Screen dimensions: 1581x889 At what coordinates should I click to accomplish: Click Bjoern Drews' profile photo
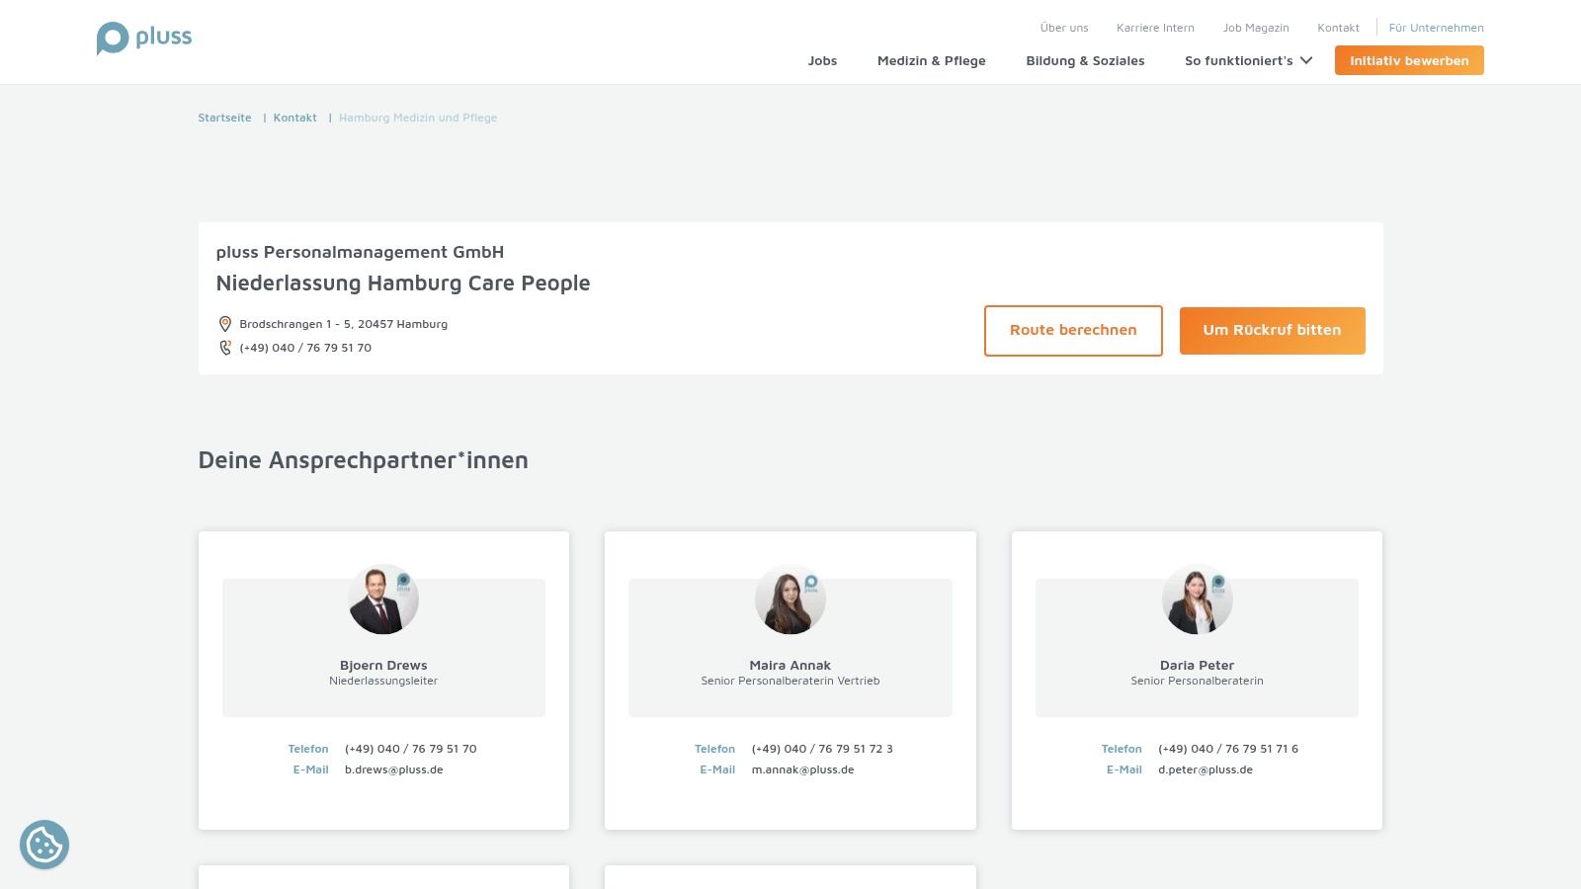click(x=383, y=599)
